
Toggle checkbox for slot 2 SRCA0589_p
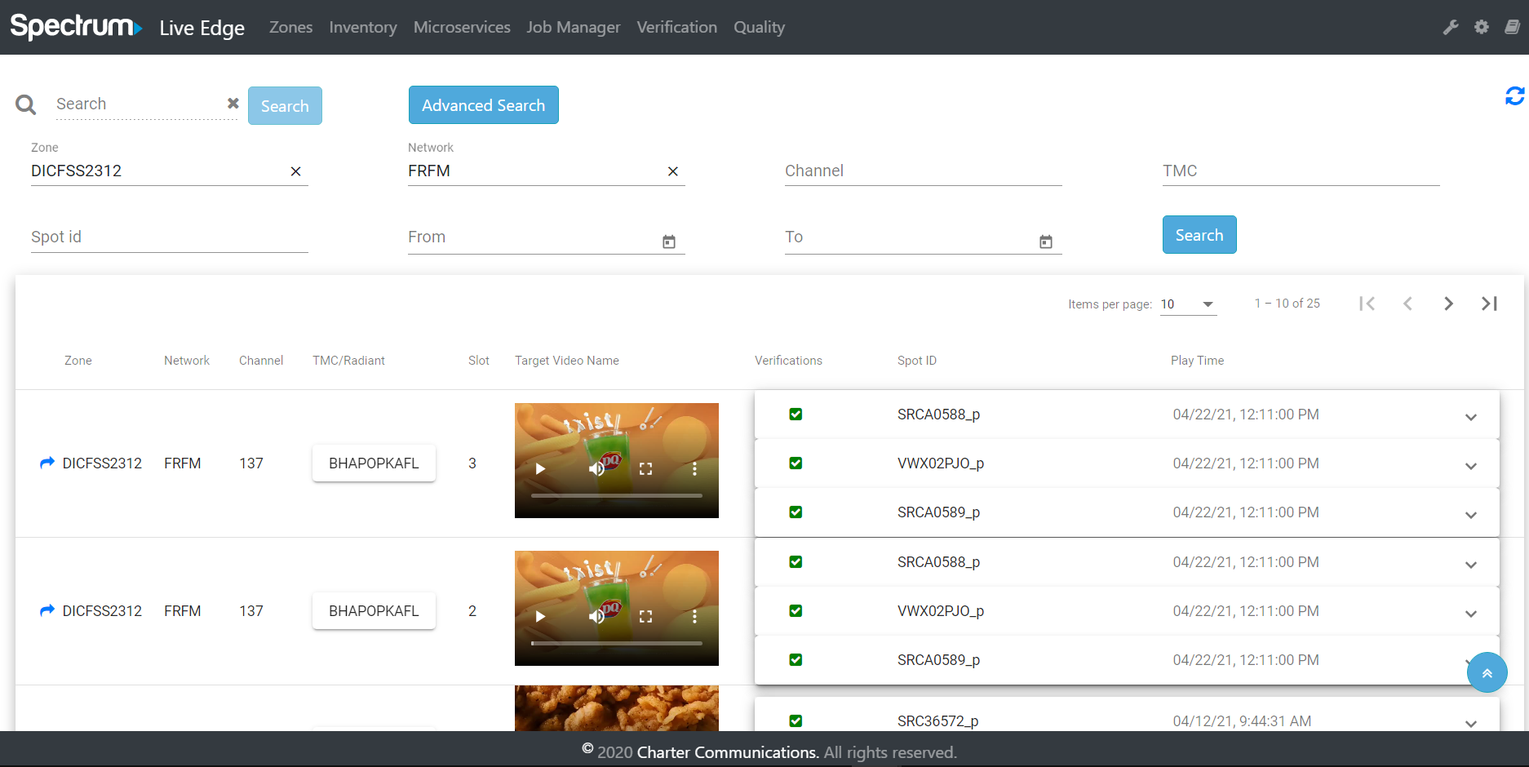796,660
